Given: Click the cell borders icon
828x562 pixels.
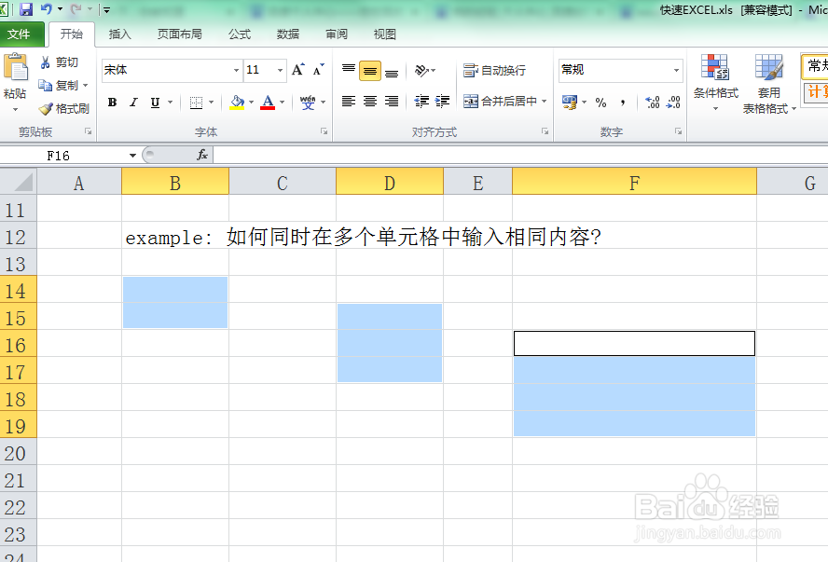Looking at the screenshot, I should click(196, 103).
